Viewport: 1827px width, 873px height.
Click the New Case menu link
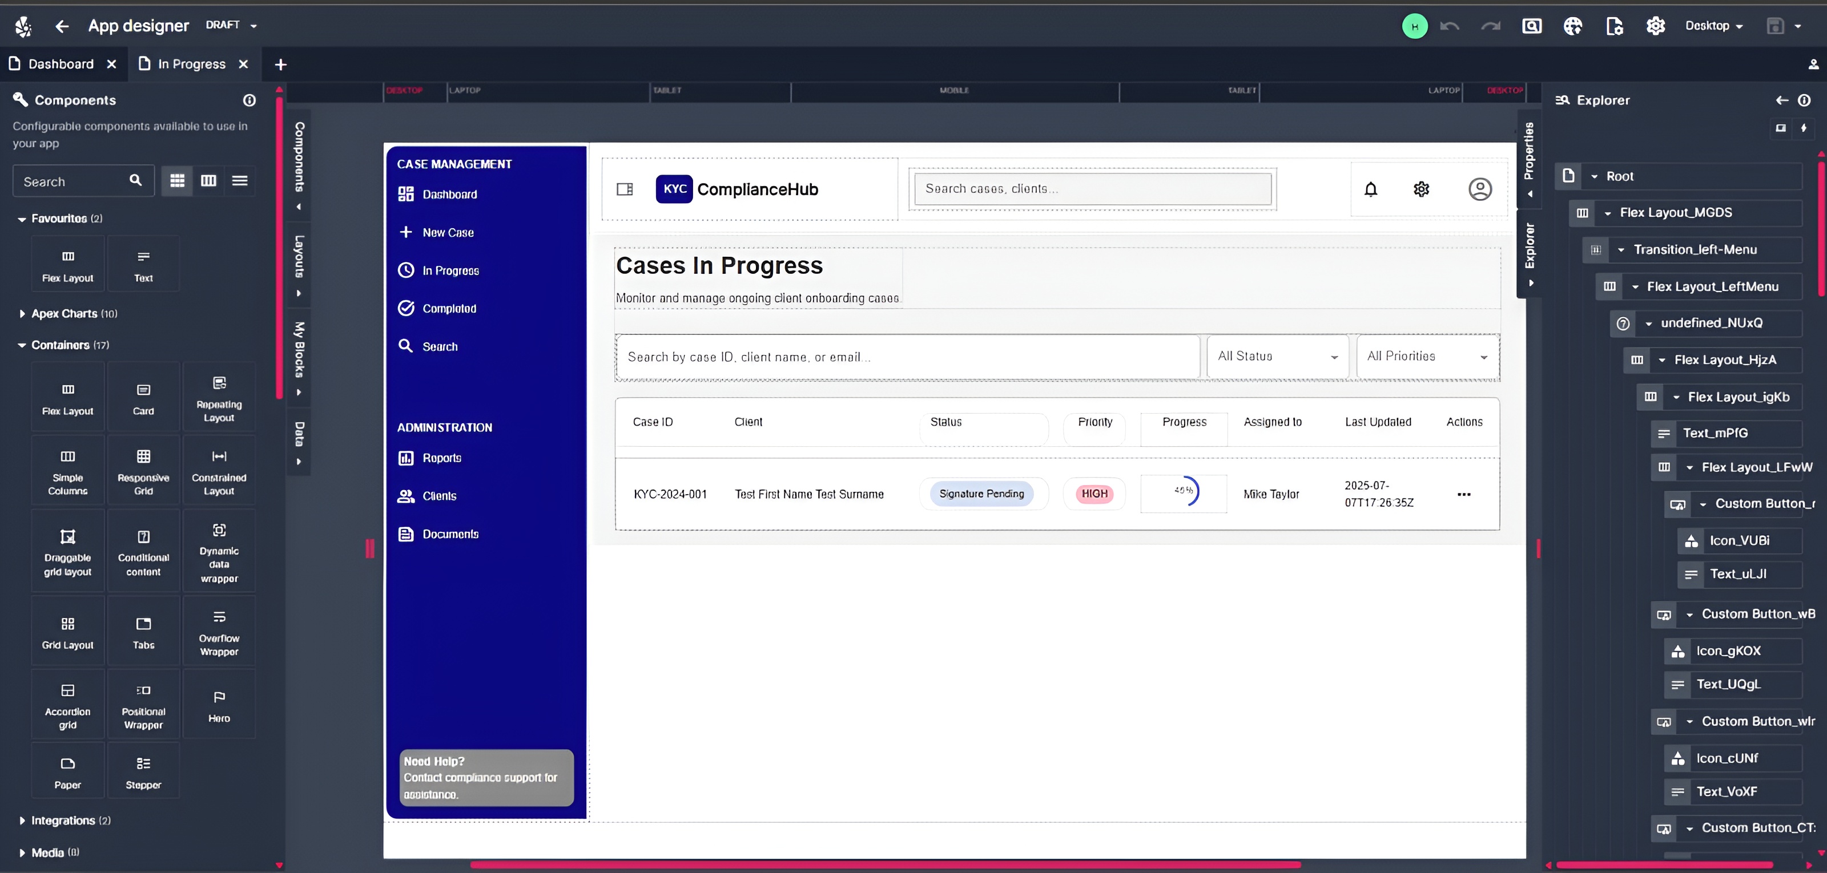(448, 232)
